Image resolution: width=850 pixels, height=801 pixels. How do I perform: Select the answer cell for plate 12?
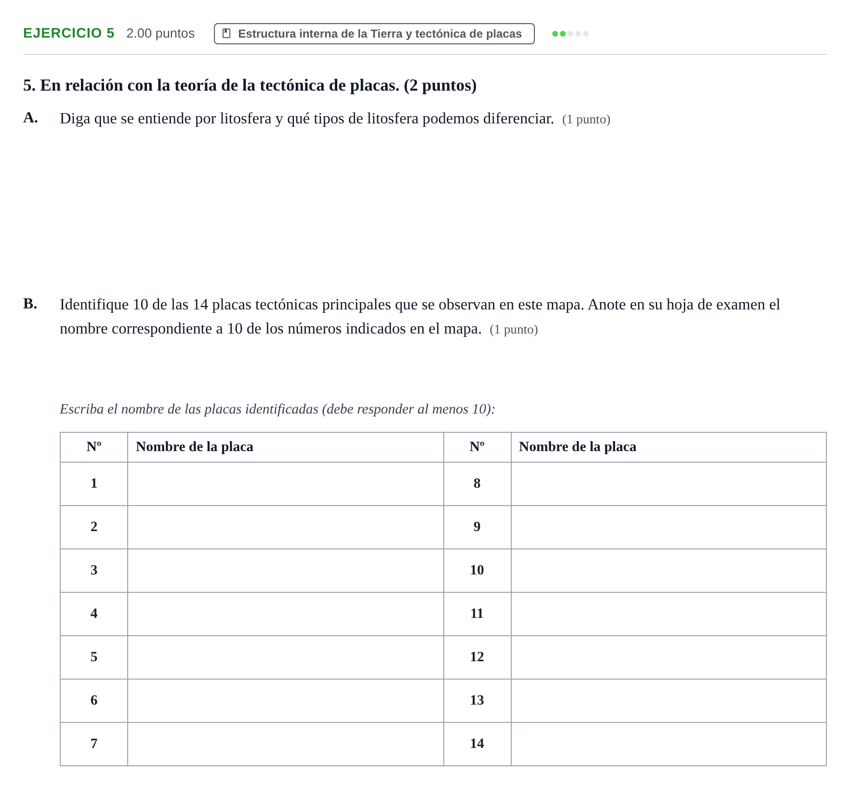pyautogui.click(x=669, y=657)
